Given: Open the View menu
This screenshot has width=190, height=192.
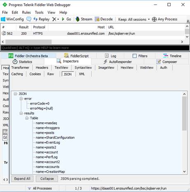Looking at the screenshot, I should coord(52,12).
